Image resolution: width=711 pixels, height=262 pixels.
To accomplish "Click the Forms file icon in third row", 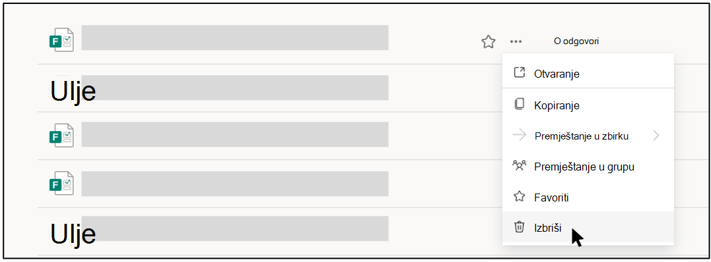I will pyautogui.click(x=61, y=136).
